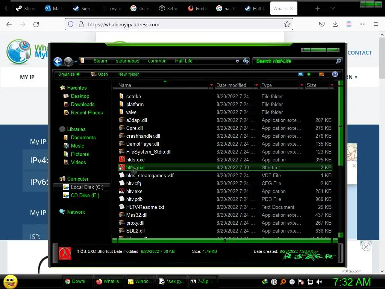This screenshot has height=289, width=385.
Task: Select the a3dapi.dll file icon
Action: [x=122, y=120]
